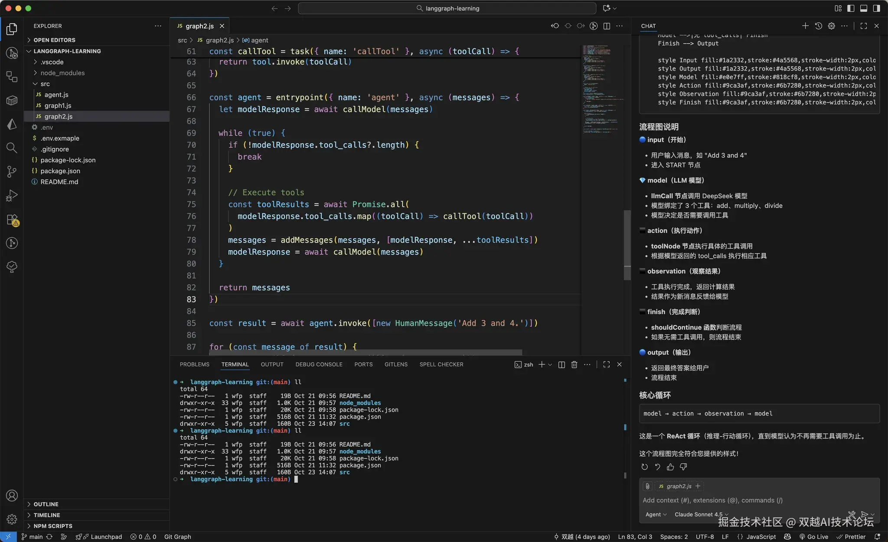The height and width of the screenshot is (542, 888).
Task: Click the chat input field
Action: 737,500
